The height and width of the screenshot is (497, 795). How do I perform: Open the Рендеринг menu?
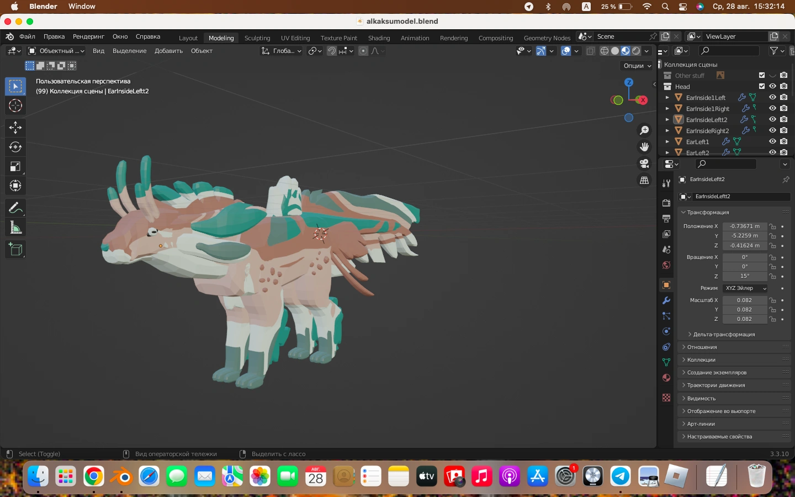point(88,36)
